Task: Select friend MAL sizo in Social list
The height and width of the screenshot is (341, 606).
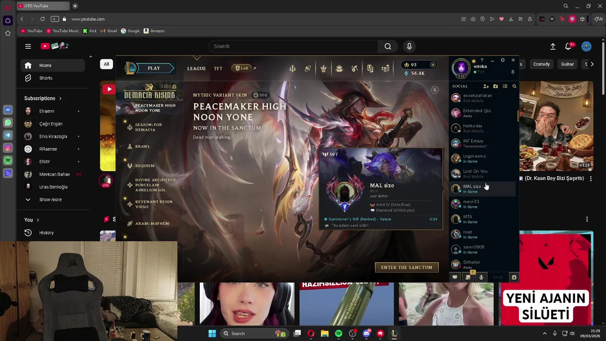Action: coord(483,188)
